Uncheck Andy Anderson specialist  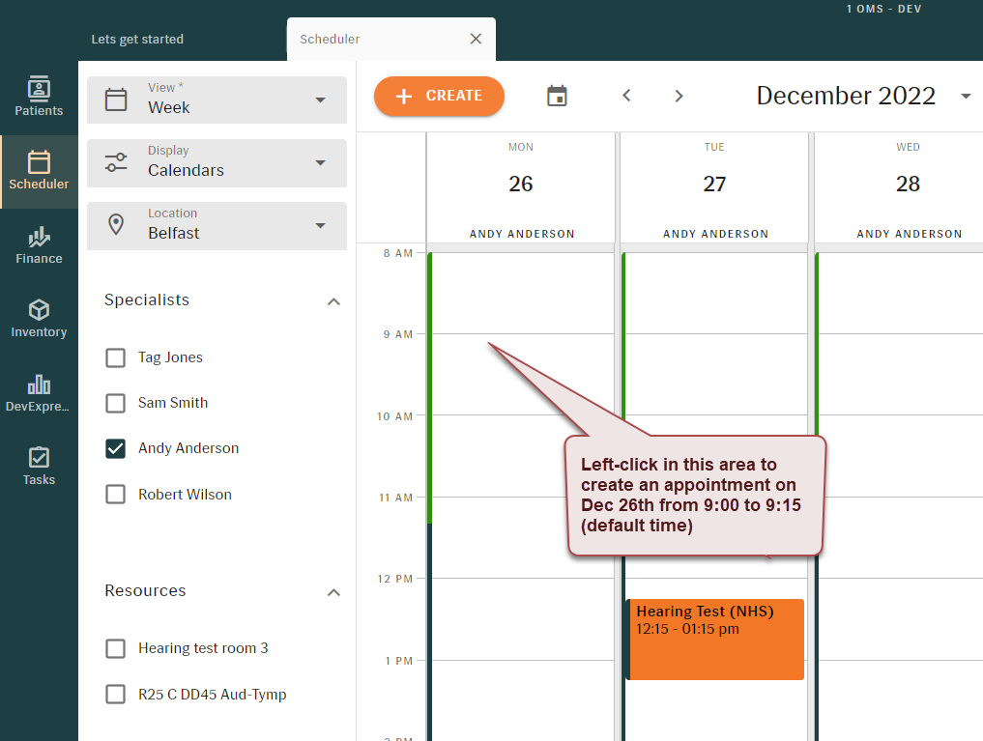[116, 448]
